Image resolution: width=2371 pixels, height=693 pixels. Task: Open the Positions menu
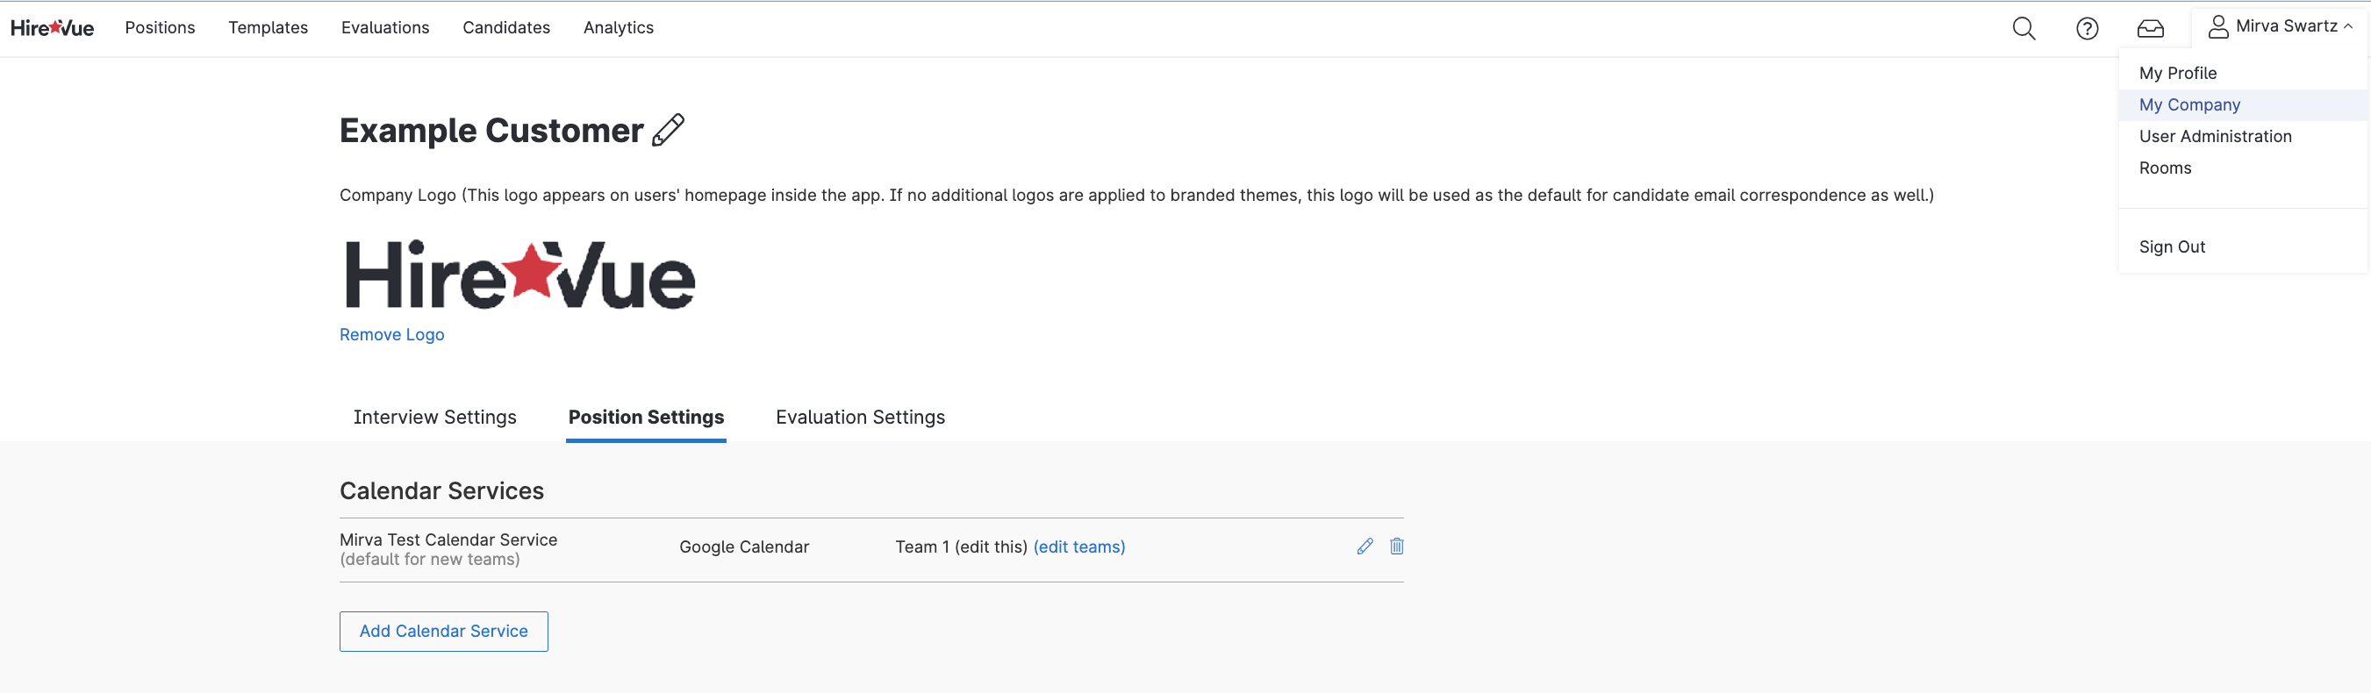[161, 27]
